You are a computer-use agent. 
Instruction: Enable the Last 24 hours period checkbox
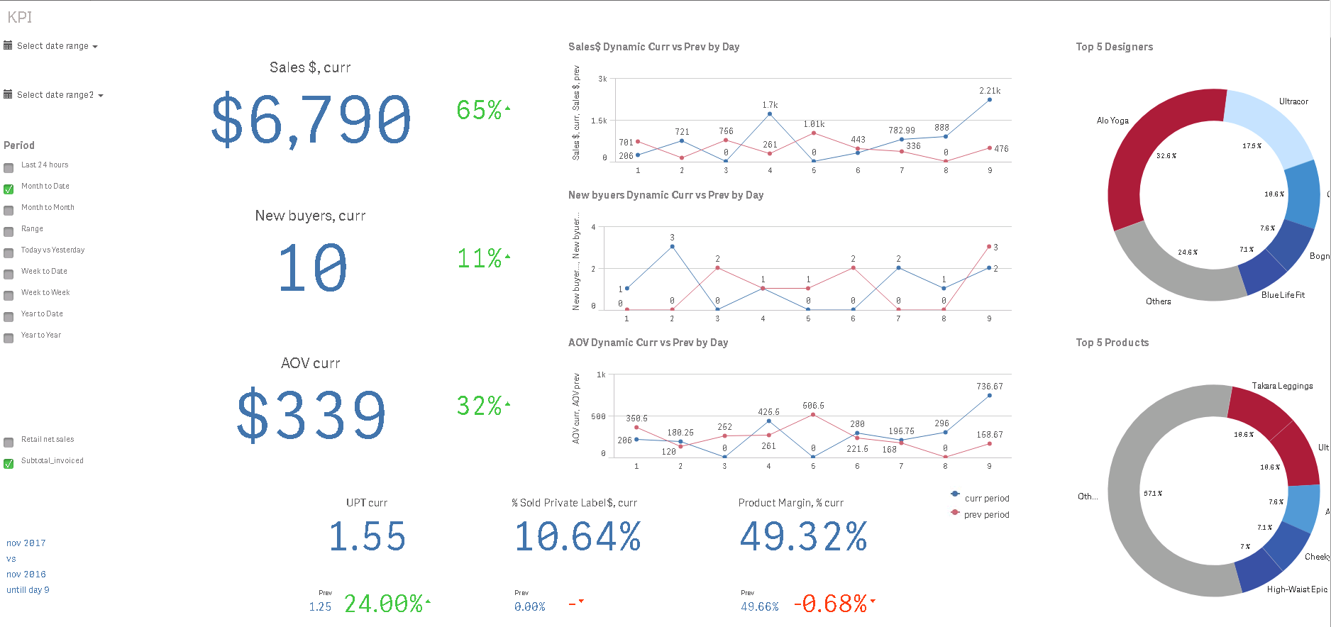[x=9, y=168]
